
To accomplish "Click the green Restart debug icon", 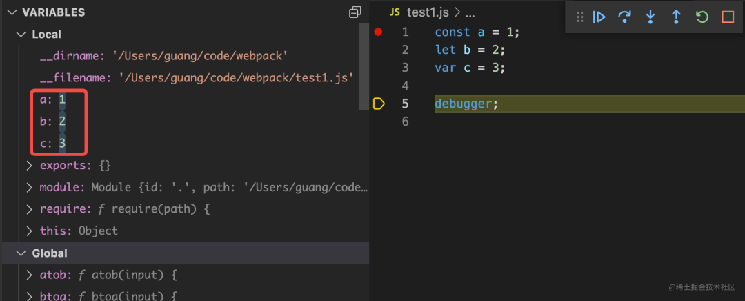I will [702, 17].
